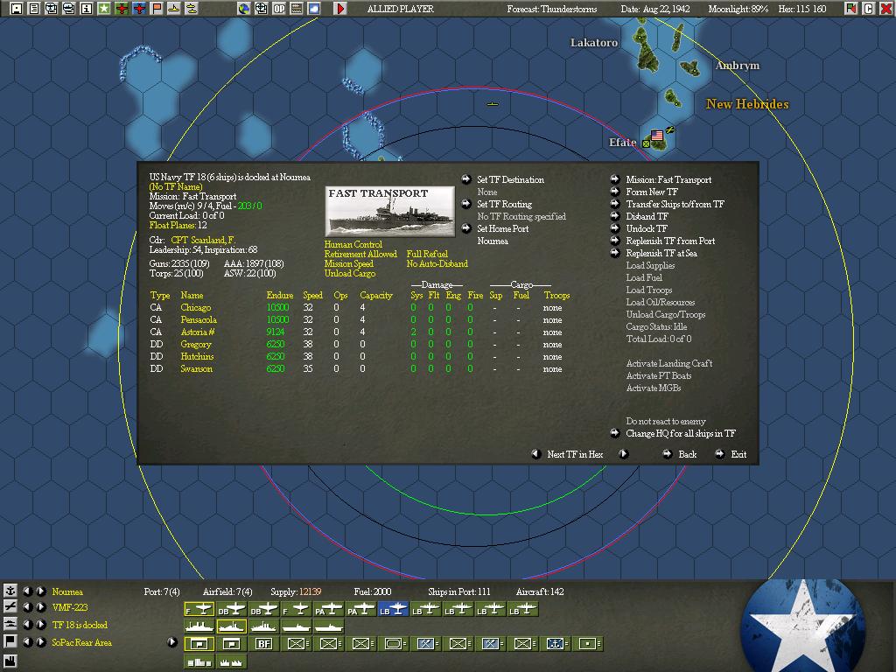Click the airplane icon beside VMF-223
Screen dimensions: 896x672
click(x=10, y=607)
